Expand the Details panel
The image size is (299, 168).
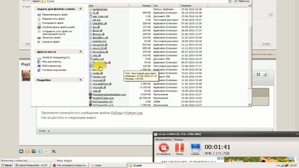[x=80, y=80]
